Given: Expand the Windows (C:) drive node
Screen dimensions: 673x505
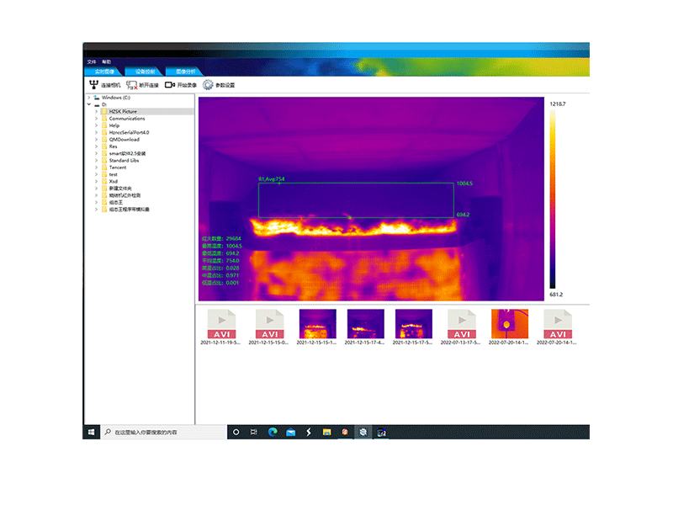Looking at the screenshot, I should tap(89, 98).
